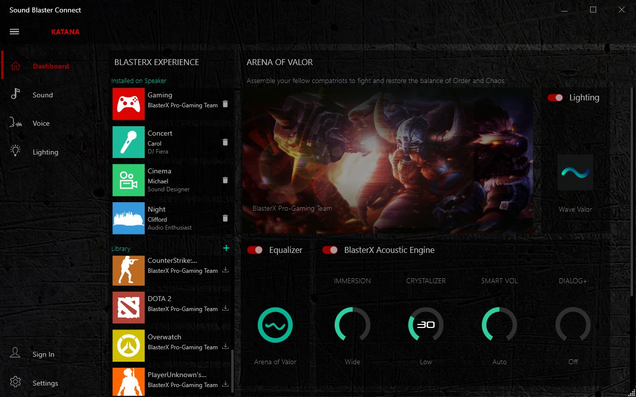Download the CounterStrike profile
636x397 pixels.
[225, 270]
